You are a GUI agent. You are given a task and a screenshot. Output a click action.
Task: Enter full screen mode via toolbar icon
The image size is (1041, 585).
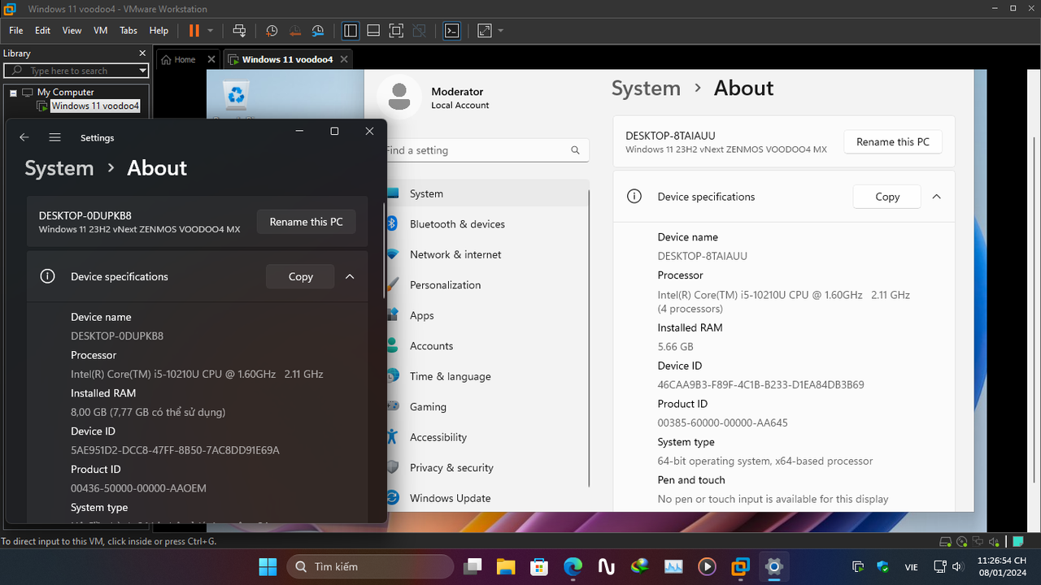(396, 31)
